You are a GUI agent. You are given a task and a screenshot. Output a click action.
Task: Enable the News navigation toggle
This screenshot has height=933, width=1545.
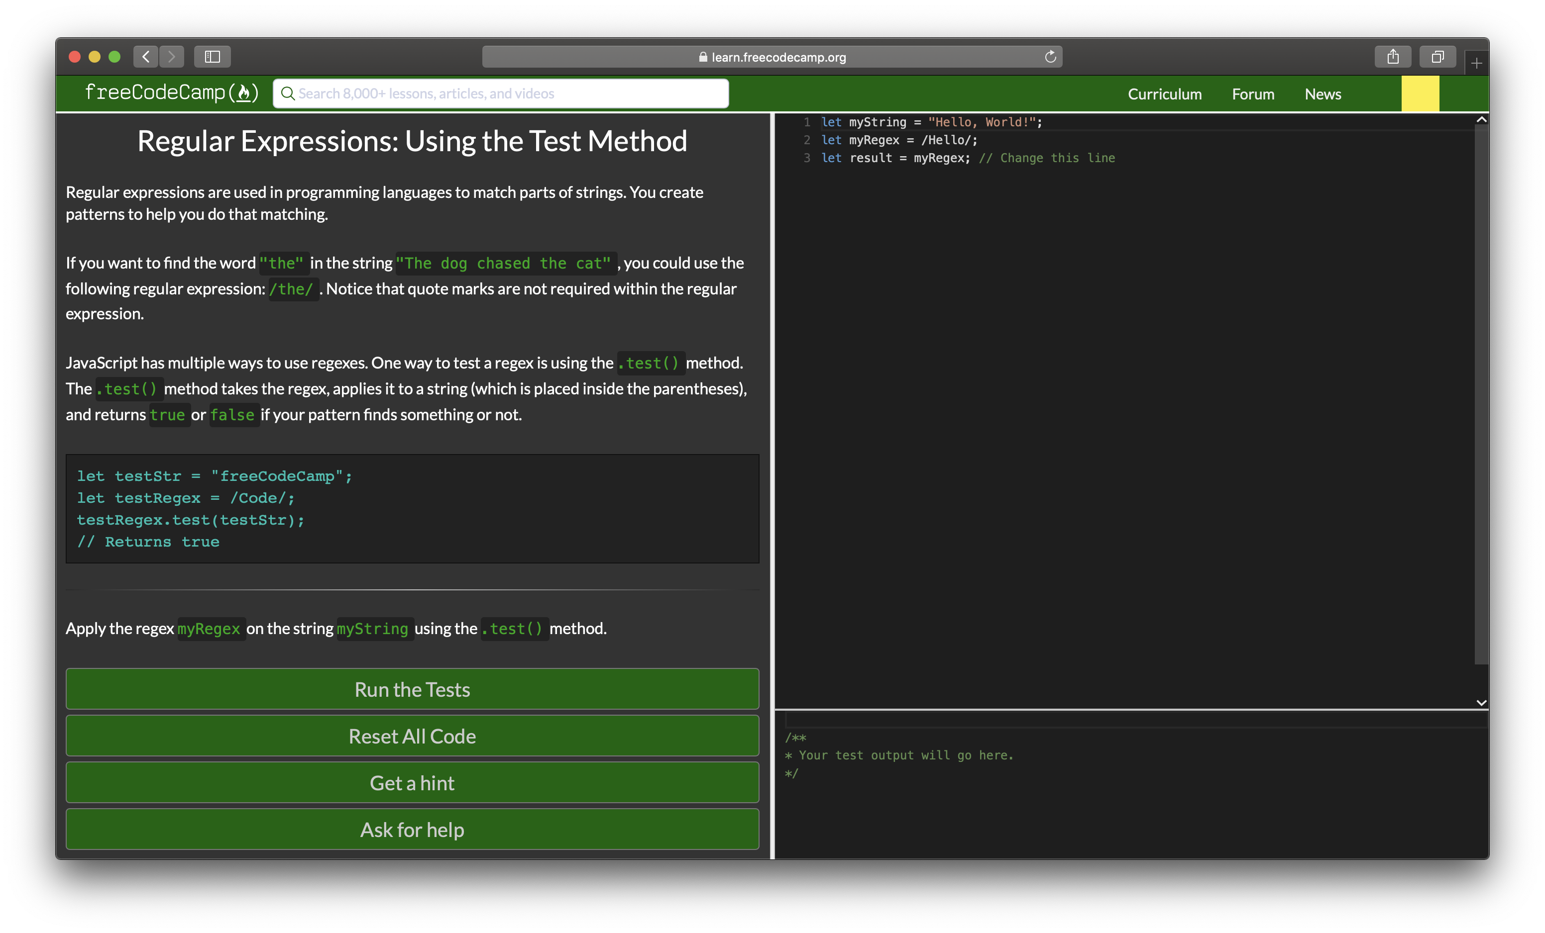click(x=1322, y=93)
